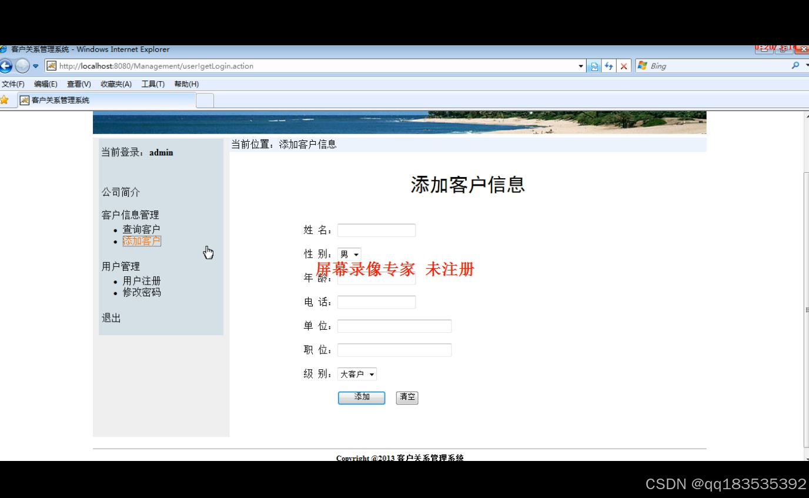
Task: Open the 男 gender dropdown
Action: [349, 253]
